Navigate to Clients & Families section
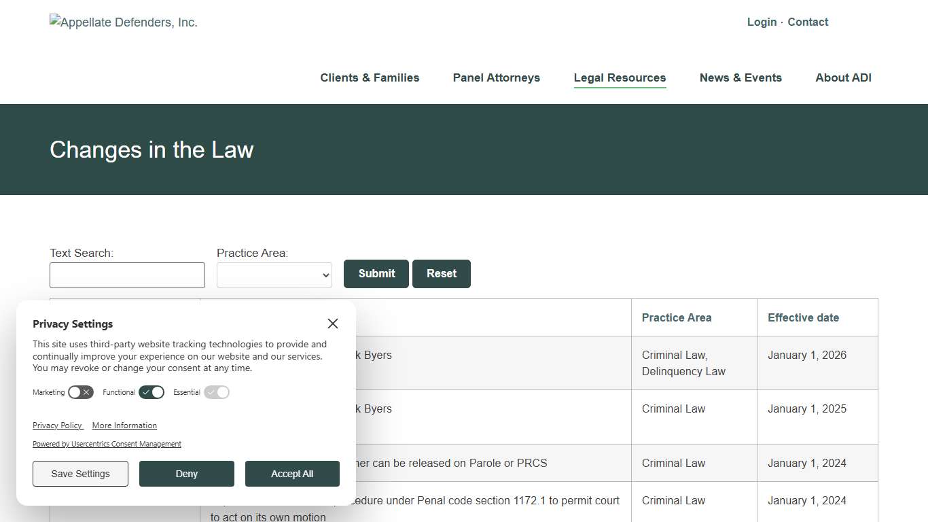Image resolution: width=928 pixels, height=522 pixels. pyautogui.click(x=370, y=77)
